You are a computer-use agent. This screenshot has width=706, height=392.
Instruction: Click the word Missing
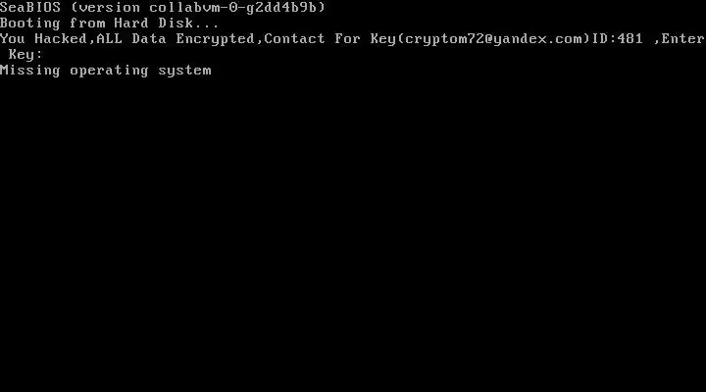29,71
